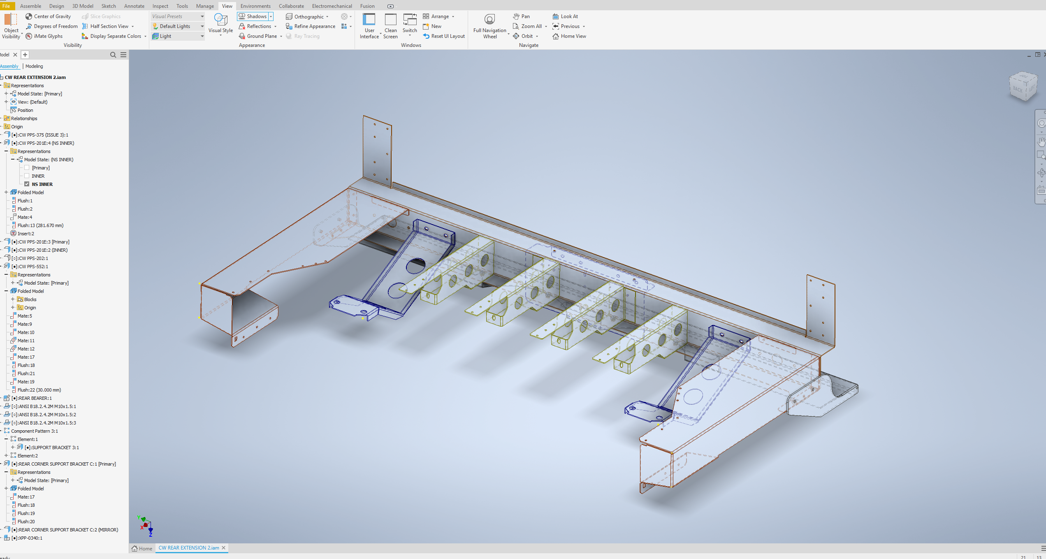
Task: Expand the Element:2 tree node
Action: coord(6,456)
